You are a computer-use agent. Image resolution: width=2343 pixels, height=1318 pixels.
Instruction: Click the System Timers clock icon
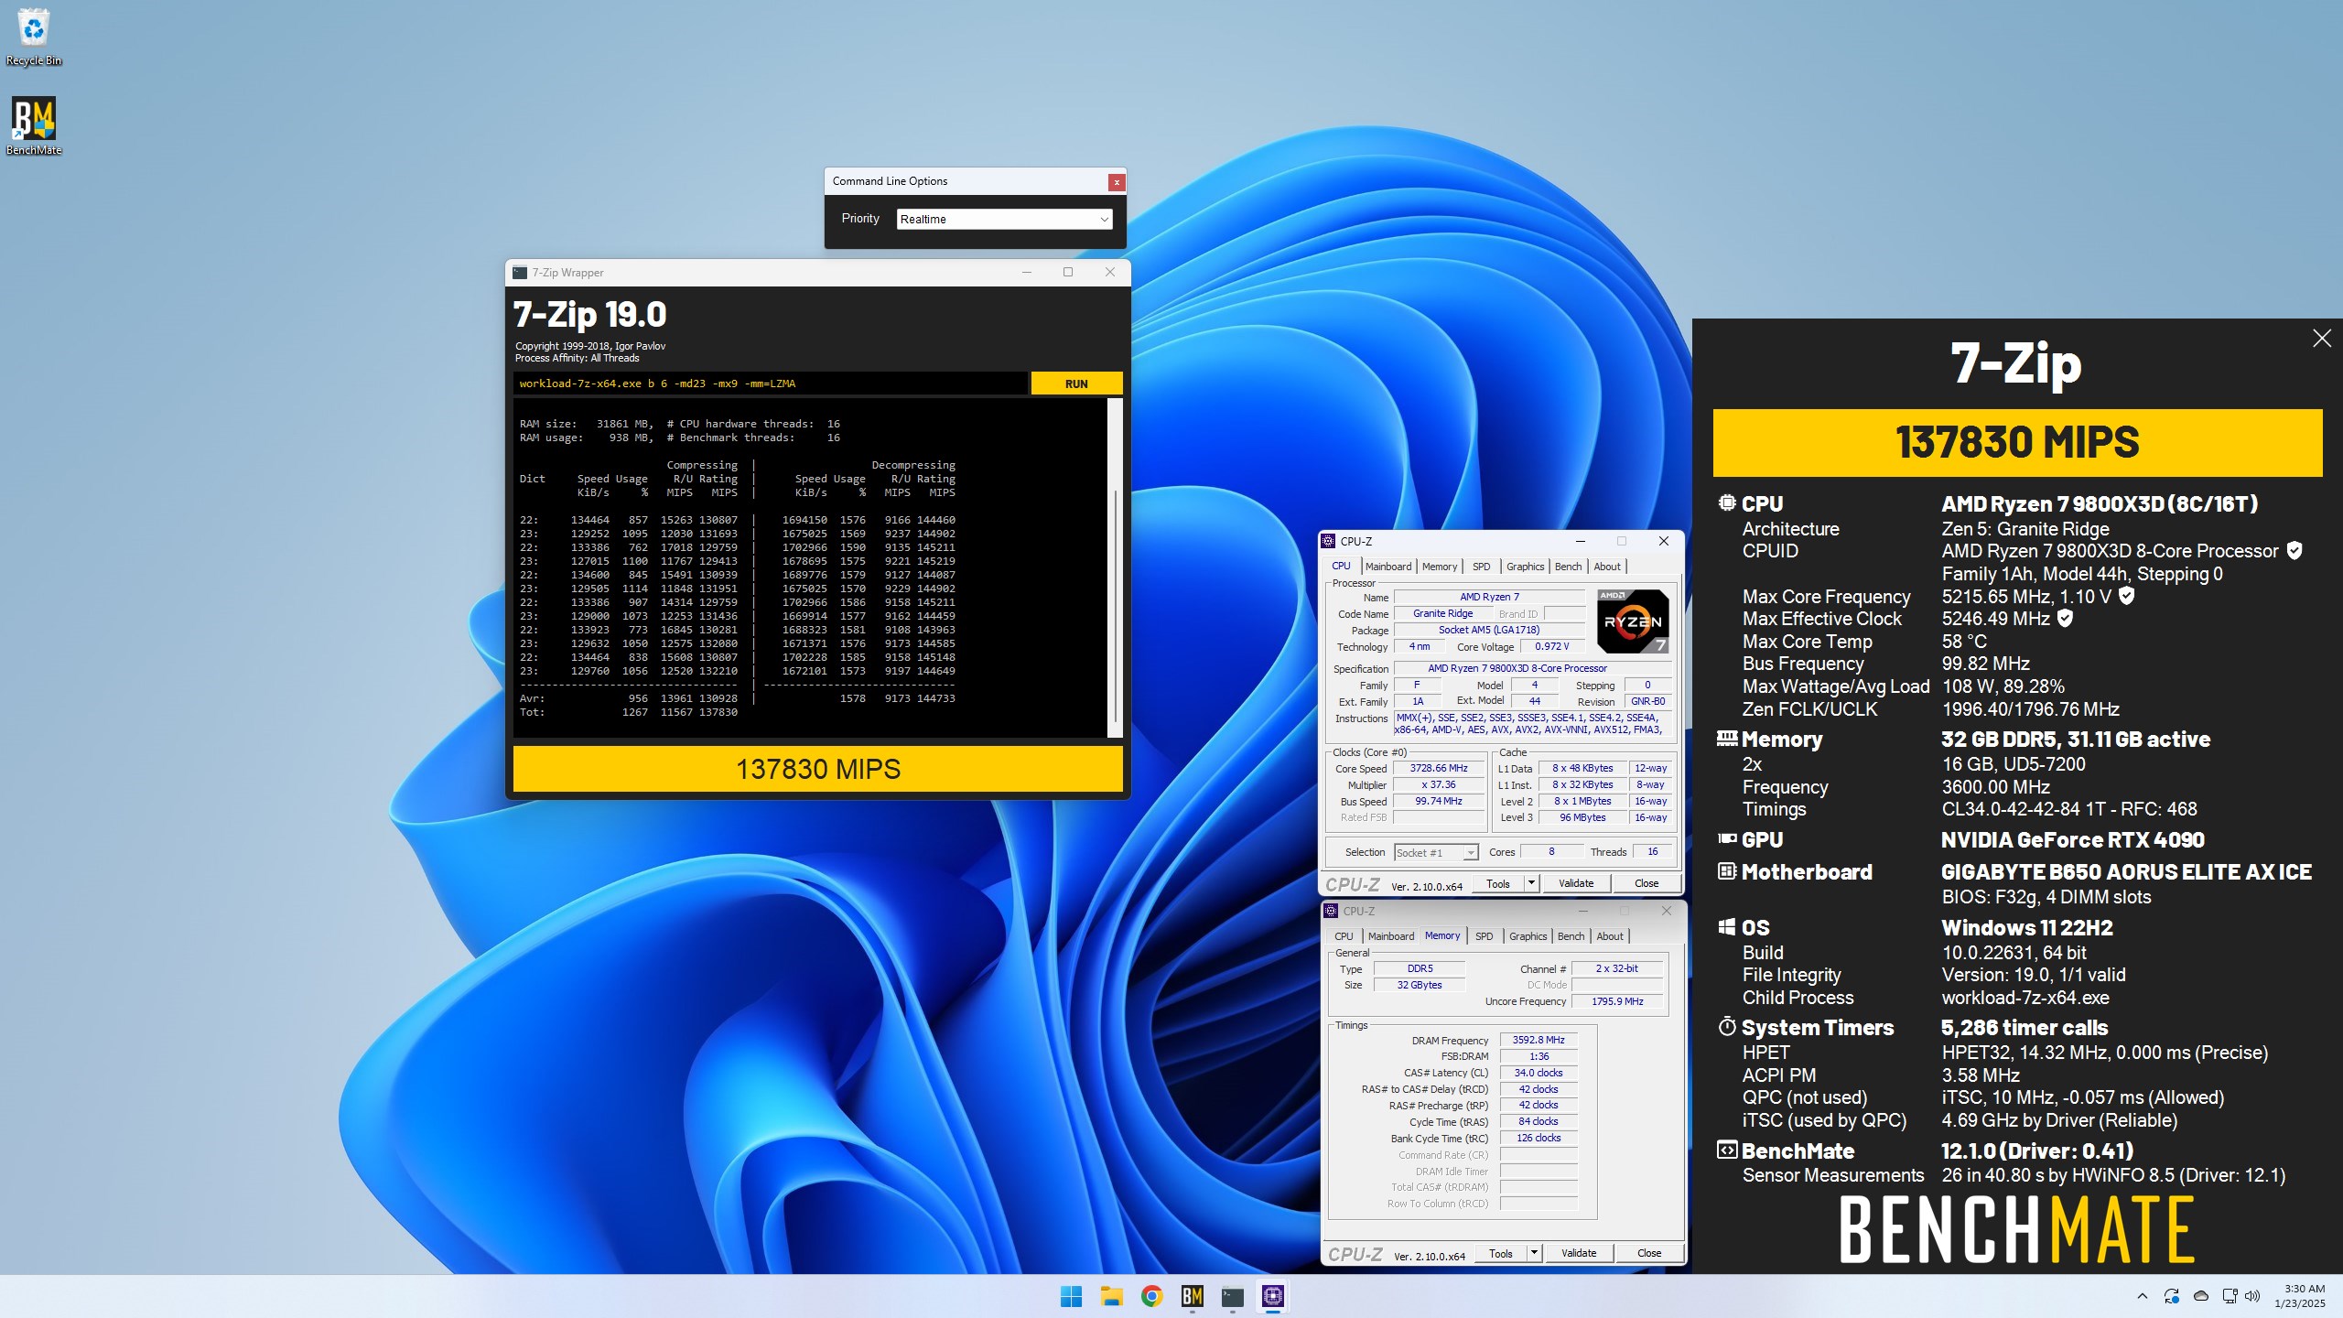(x=1726, y=1026)
